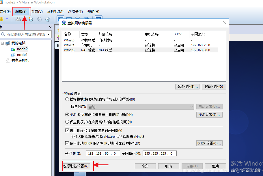Click the 子网地址 column header

coord(204,34)
